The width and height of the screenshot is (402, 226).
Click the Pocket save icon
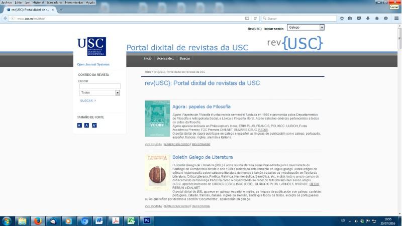tap(359, 18)
